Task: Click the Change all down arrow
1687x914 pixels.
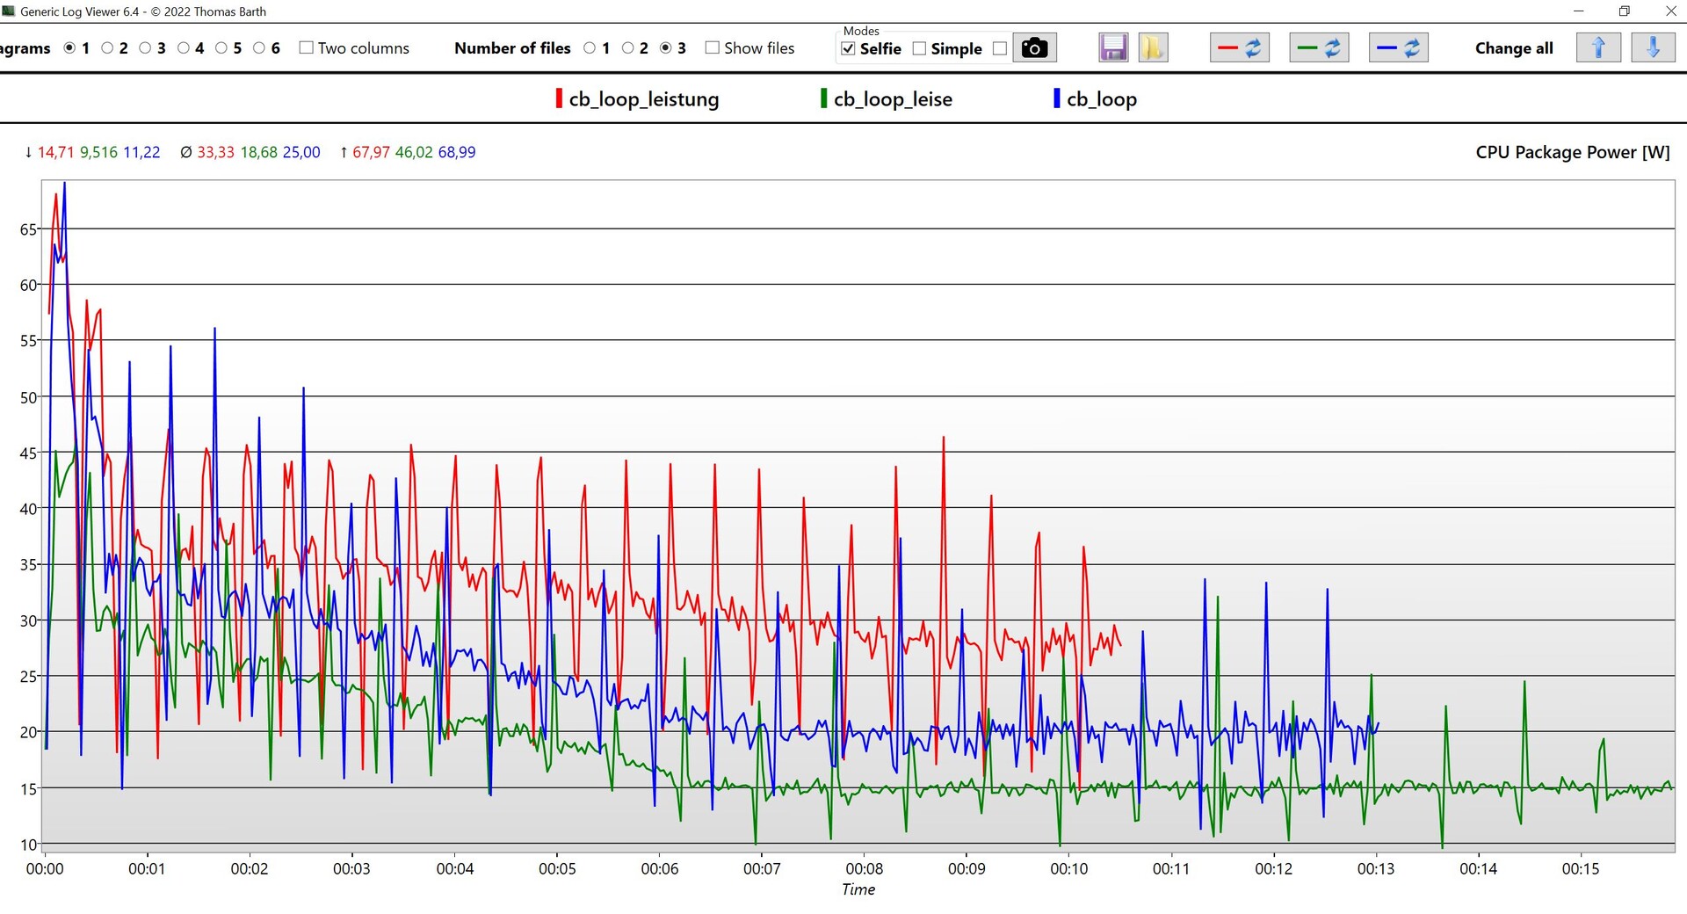Action: (x=1652, y=48)
